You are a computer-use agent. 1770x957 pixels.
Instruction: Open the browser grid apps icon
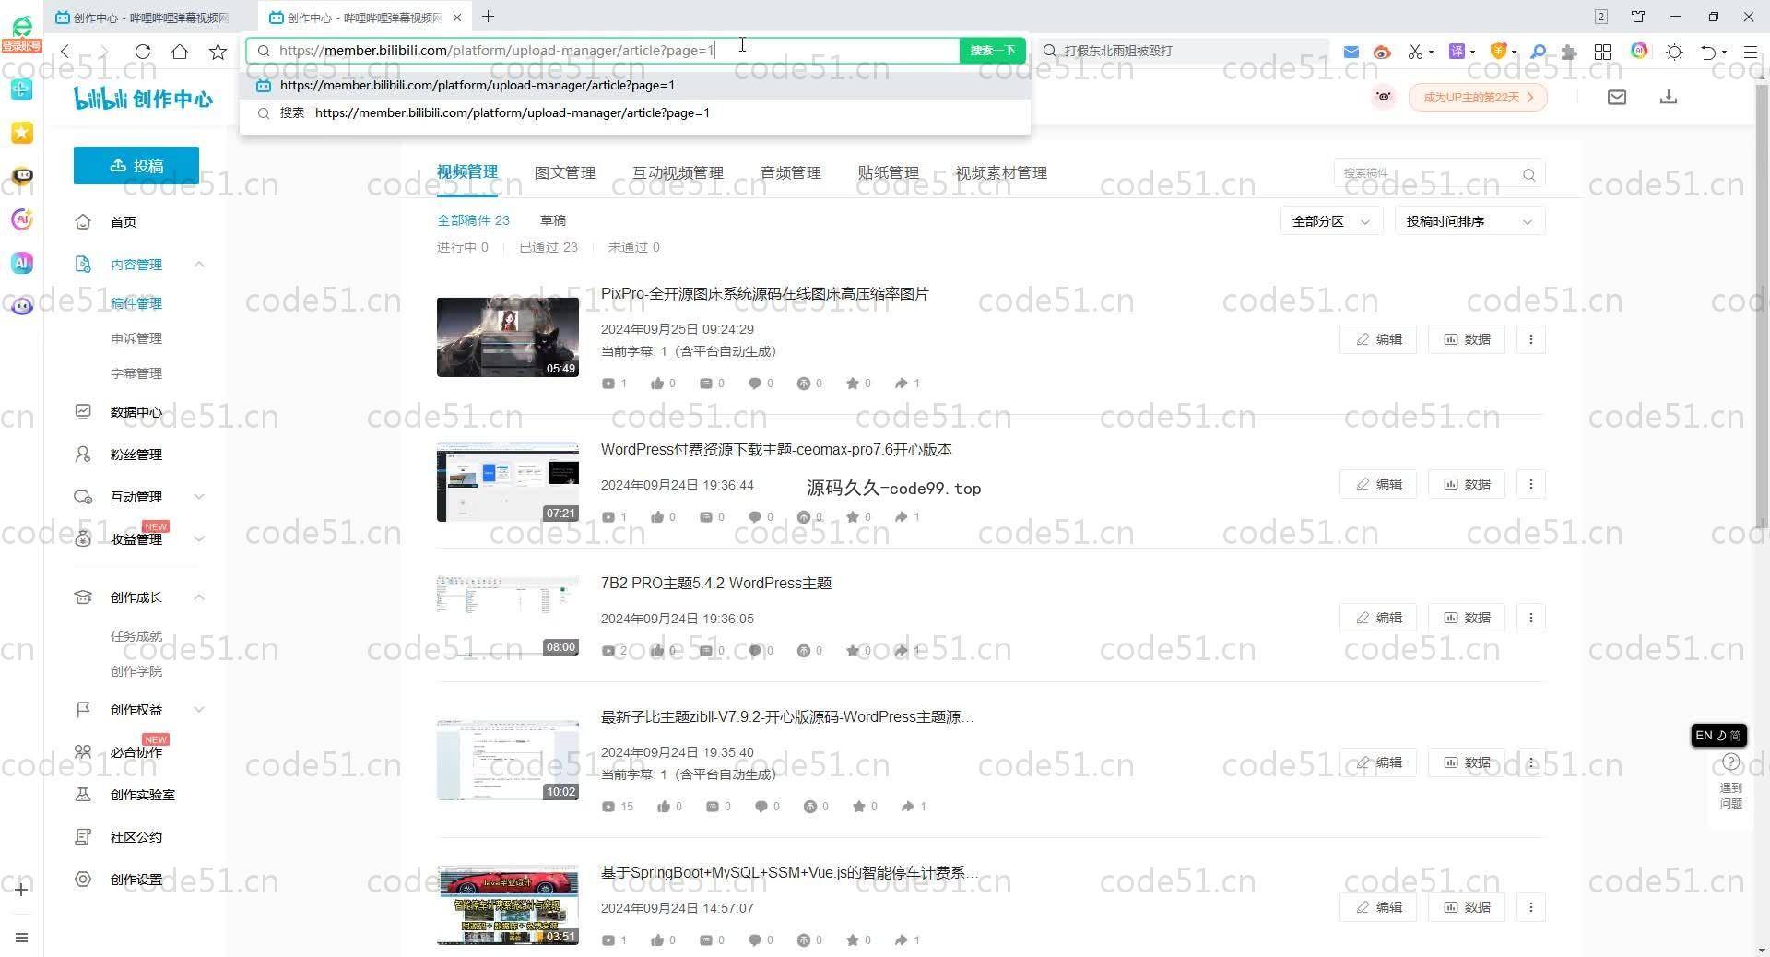click(x=1603, y=52)
